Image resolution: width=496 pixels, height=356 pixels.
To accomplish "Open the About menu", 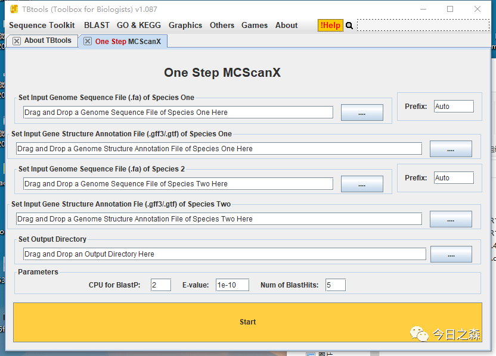I will point(287,25).
